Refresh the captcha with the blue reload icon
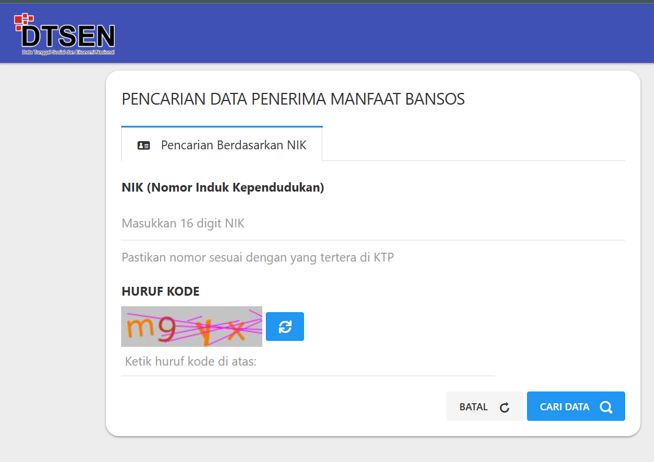The width and height of the screenshot is (654, 462). [285, 326]
